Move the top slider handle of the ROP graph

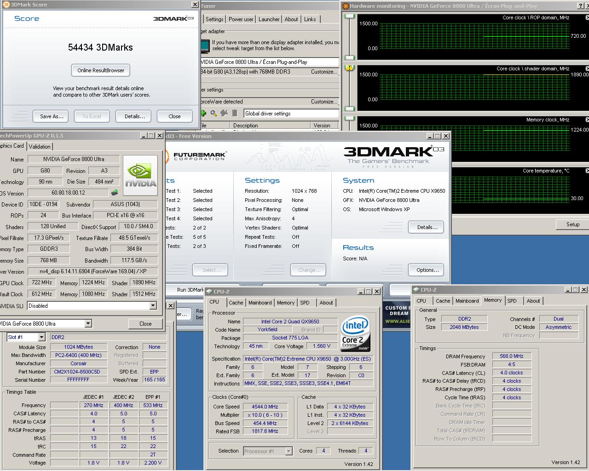coord(350,17)
